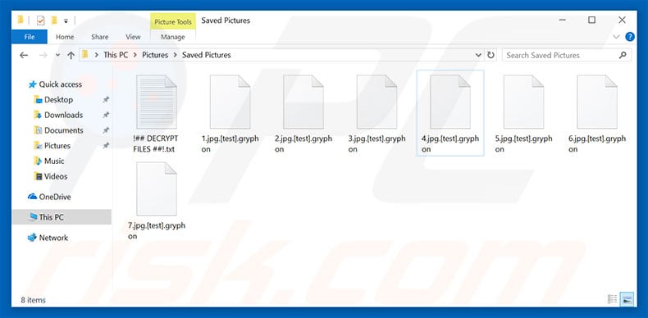
Task: Click Pictures breadcrumb in the address bar
Action: click(x=155, y=55)
